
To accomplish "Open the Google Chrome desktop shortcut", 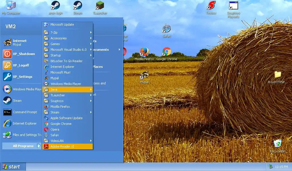I will coord(167,54).
